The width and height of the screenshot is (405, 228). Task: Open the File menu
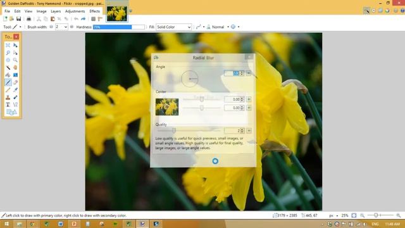pos(7,11)
